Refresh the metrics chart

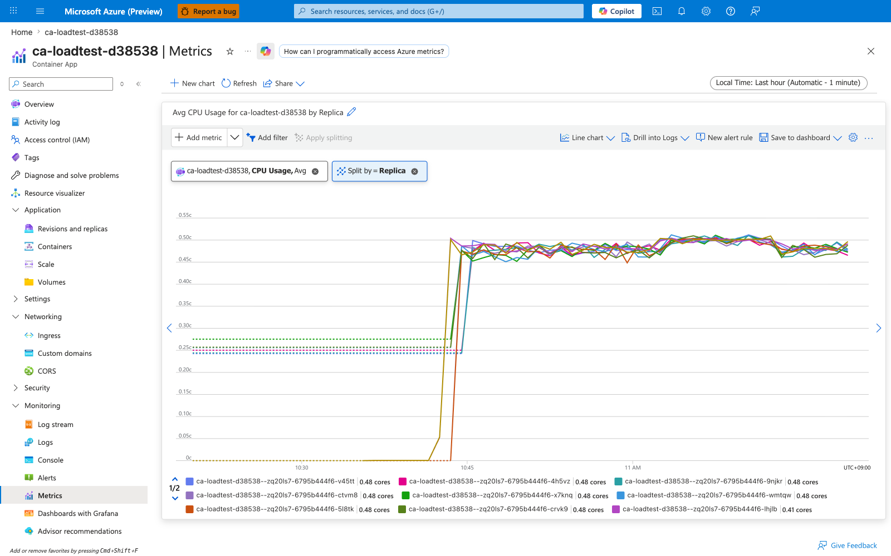click(x=239, y=83)
